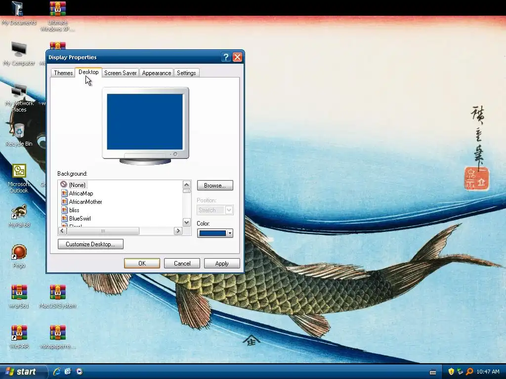Close the Display Properties dialog
The image size is (506, 379).
[x=237, y=57]
